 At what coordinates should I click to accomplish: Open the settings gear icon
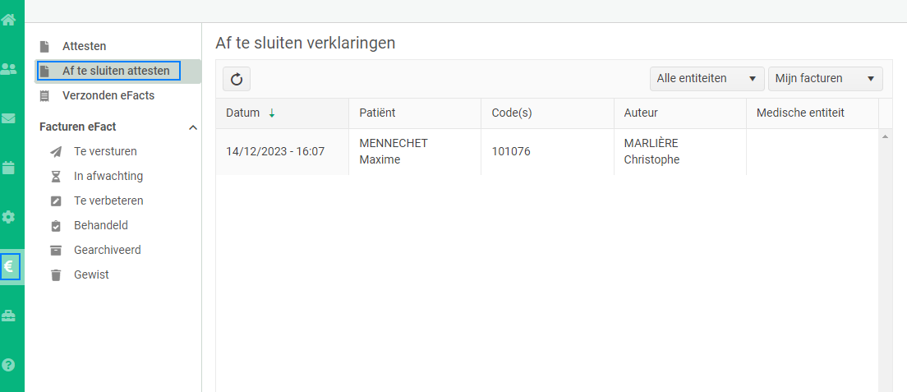tap(8, 217)
